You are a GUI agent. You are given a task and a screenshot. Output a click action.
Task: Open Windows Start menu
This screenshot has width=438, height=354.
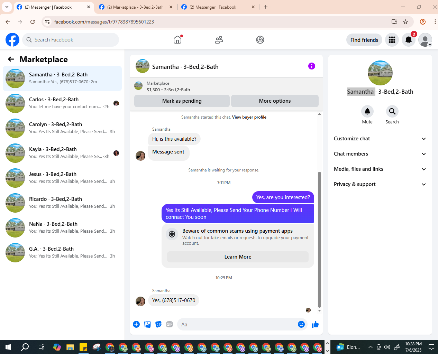click(8, 347)
